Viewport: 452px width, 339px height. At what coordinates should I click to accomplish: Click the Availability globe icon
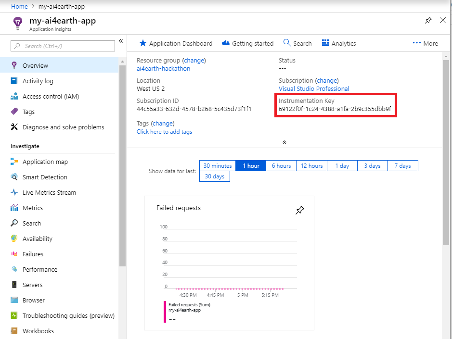[x=14, y=238]
